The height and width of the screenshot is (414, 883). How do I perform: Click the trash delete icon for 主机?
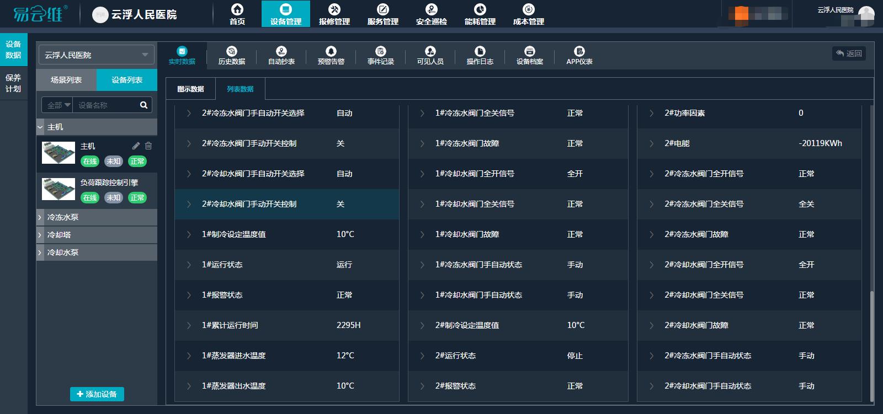click(148, 146)
